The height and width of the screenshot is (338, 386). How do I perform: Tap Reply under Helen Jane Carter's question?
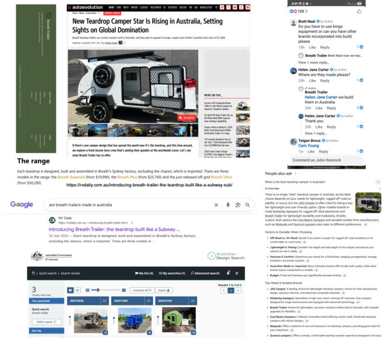click(325, 81)
